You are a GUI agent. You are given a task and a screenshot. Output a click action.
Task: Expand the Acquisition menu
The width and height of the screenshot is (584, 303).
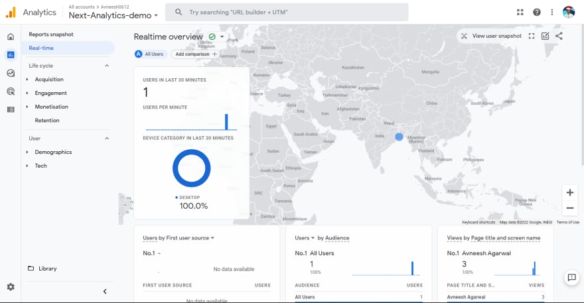(x=49, y=80)
